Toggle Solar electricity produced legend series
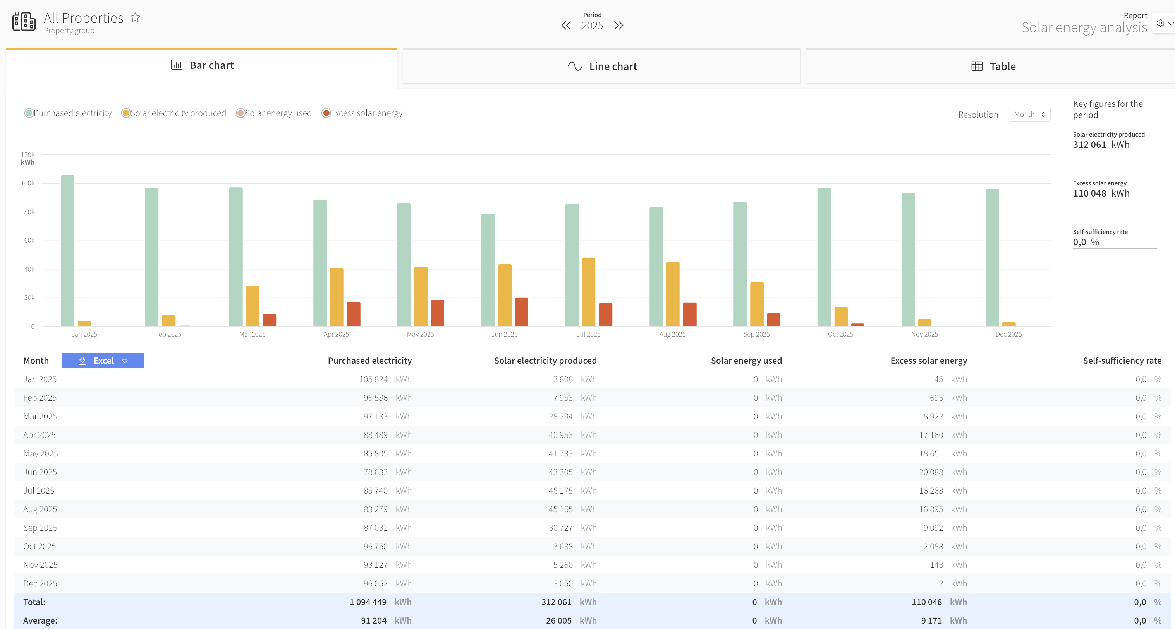 click(174, 113)
